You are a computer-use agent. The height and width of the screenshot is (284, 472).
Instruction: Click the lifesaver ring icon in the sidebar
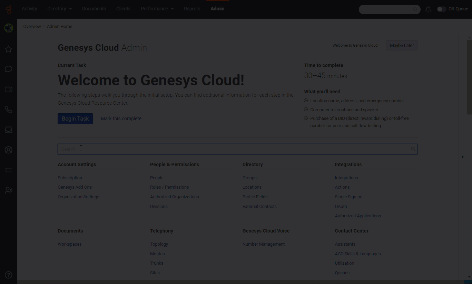pos(9,150)
